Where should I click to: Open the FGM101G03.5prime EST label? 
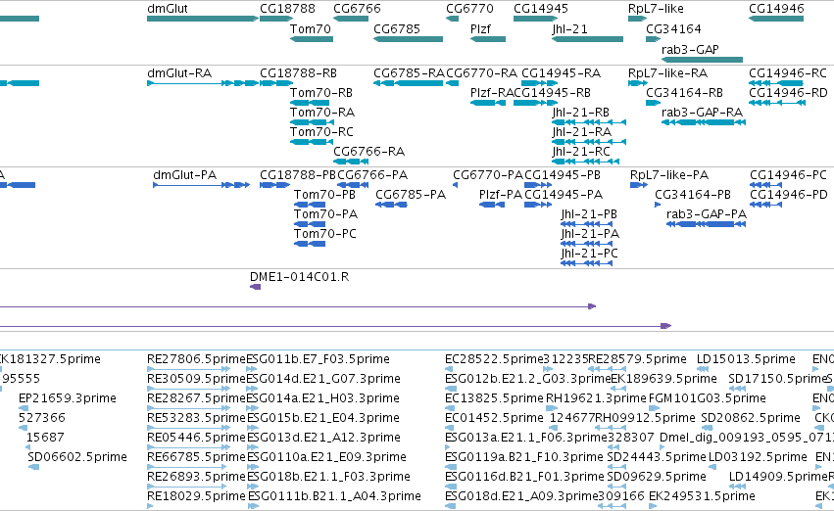[708, 399]
